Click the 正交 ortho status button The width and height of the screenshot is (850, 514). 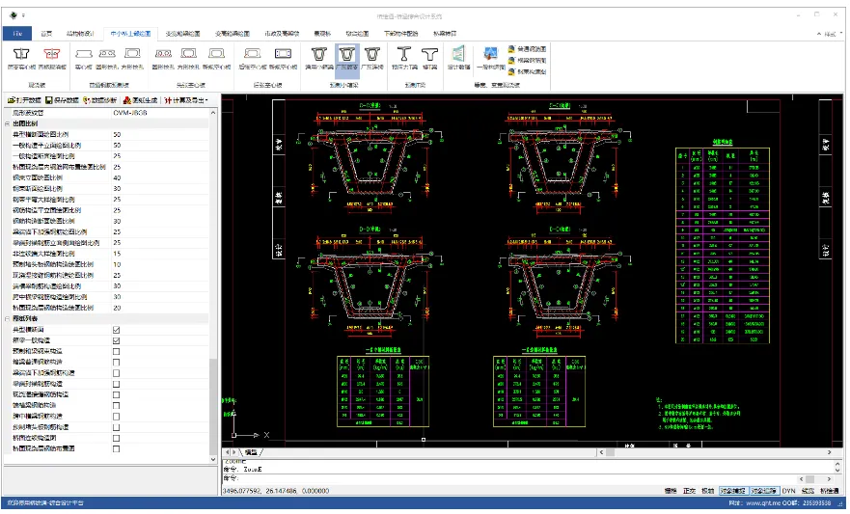[x=688, y=491]
